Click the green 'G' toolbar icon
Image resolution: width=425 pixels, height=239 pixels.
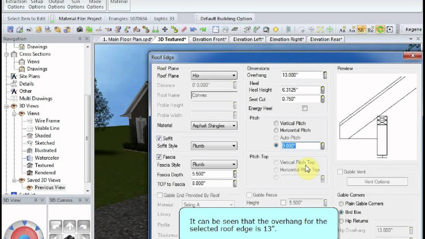380,30
